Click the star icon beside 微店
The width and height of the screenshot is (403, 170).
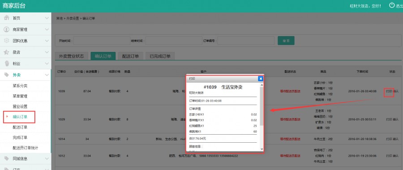[x=7, y=52]
